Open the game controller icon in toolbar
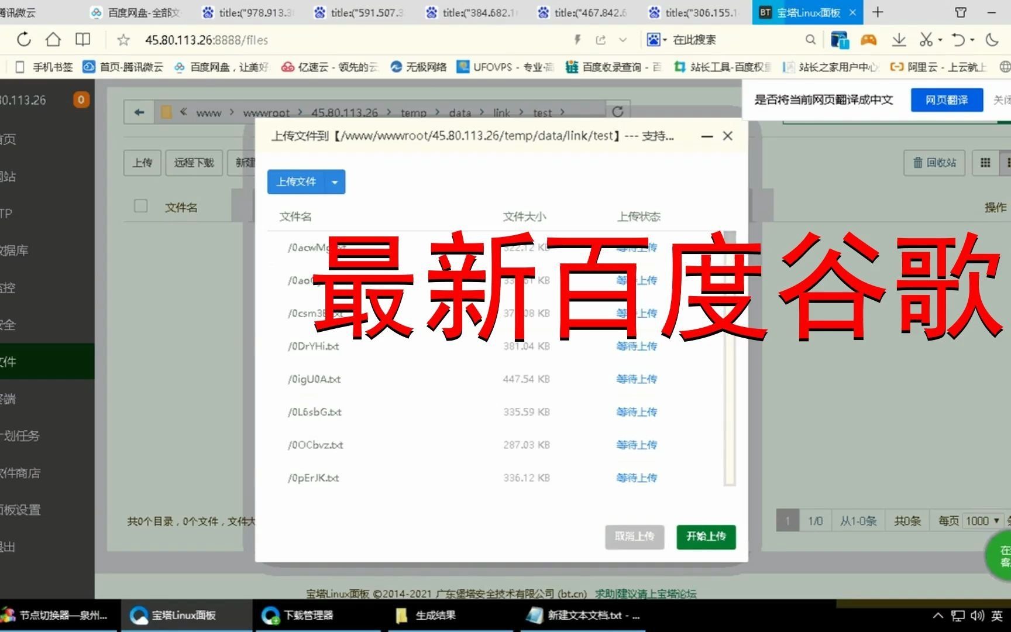 coord(868,40)
